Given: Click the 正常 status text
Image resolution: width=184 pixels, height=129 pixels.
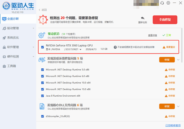Looking at the screenshot, I should pos(168,35).
